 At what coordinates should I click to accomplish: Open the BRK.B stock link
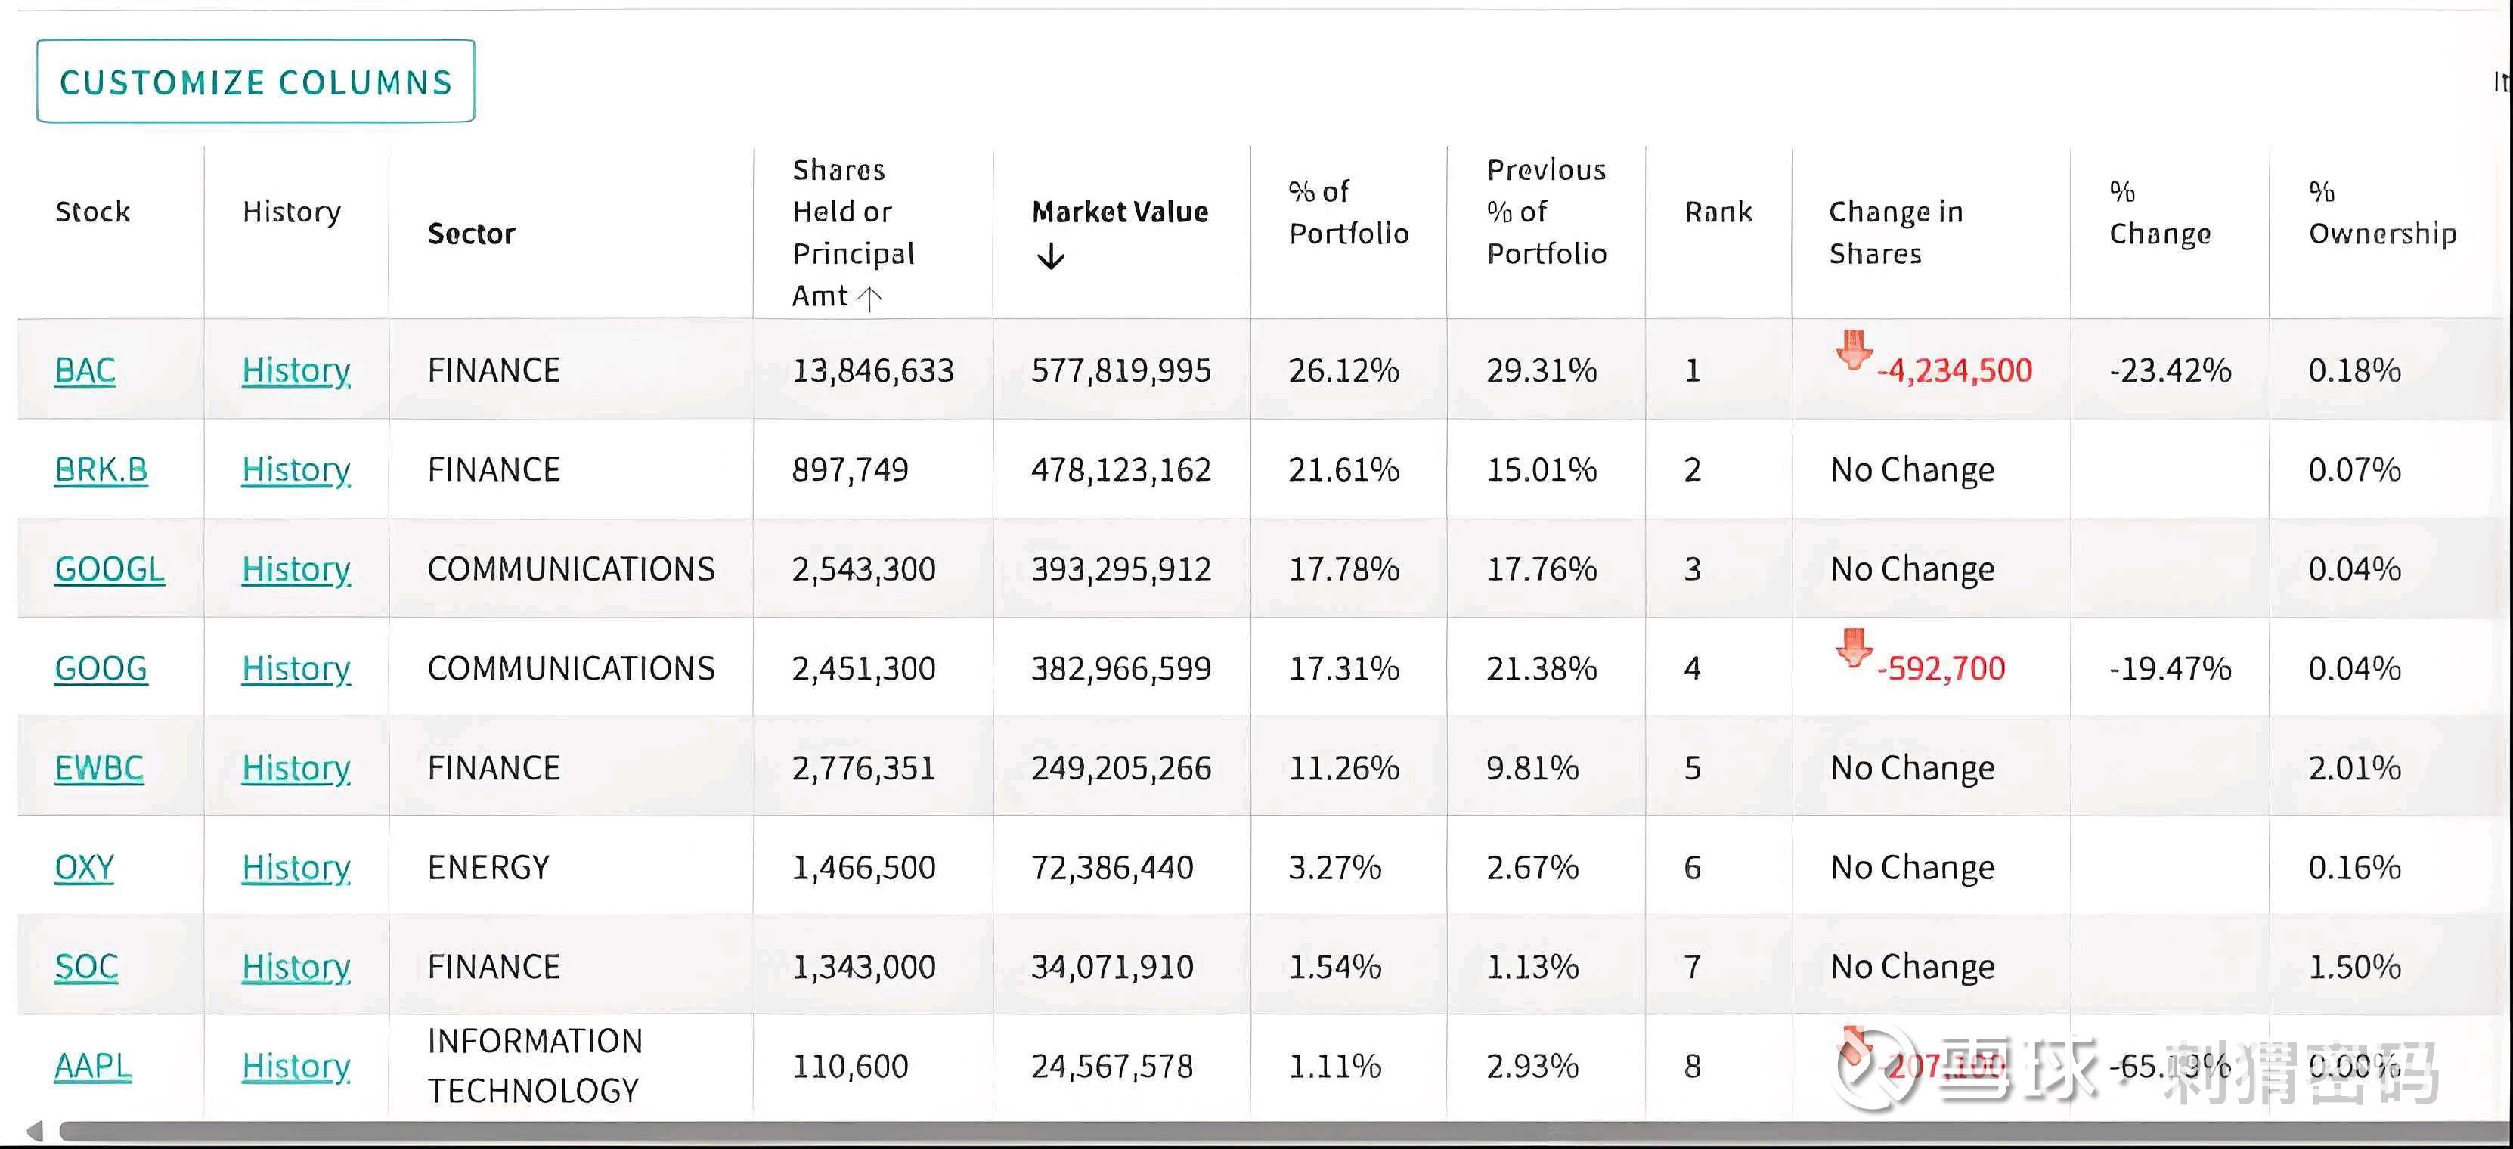click(x=101, y=470)
